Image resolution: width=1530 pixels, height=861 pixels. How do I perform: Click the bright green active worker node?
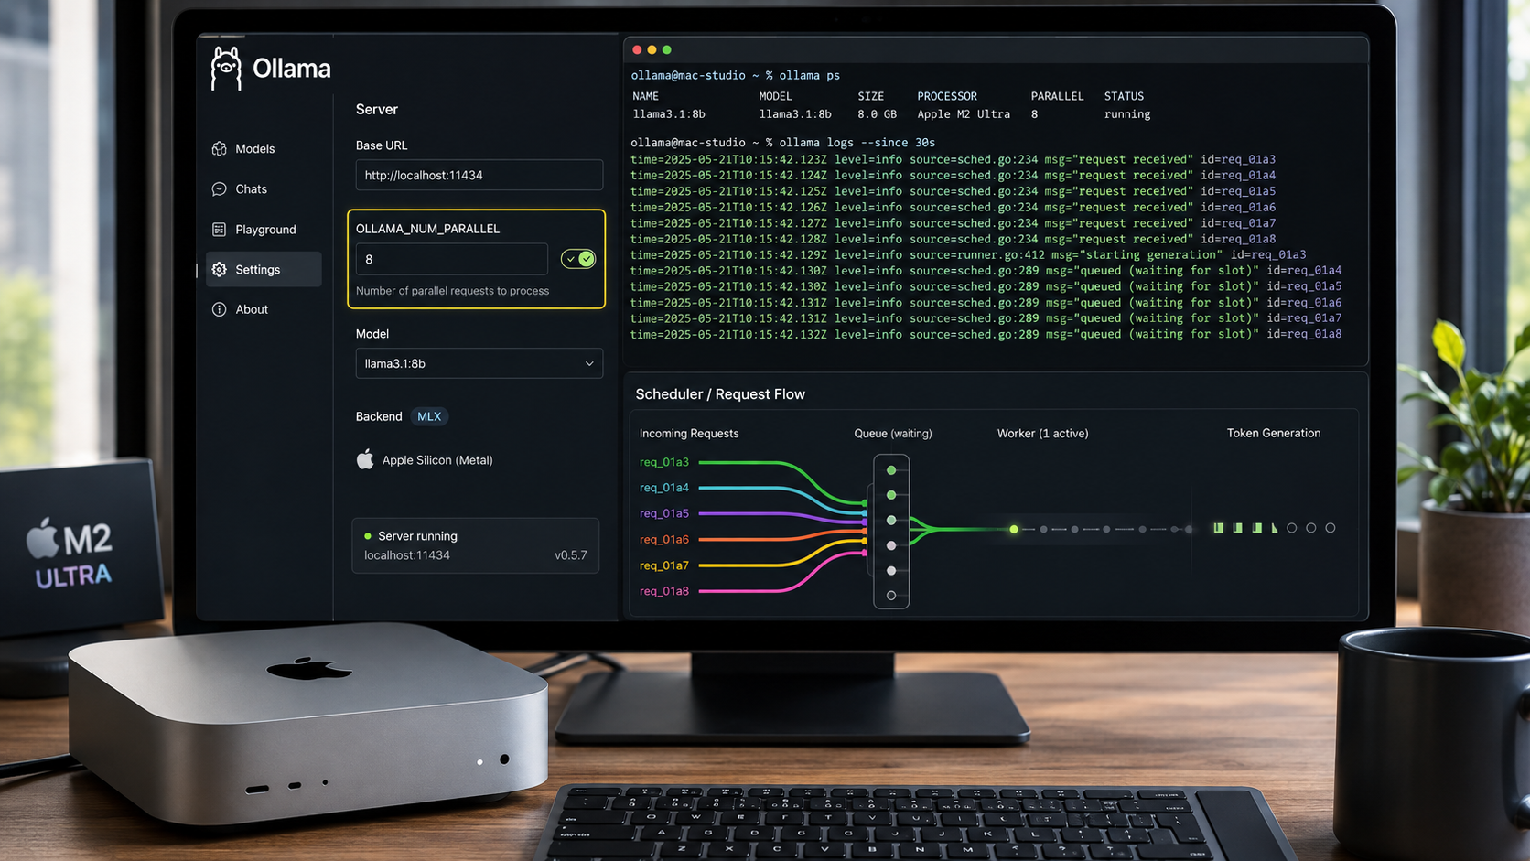(x=1014, y=529)
